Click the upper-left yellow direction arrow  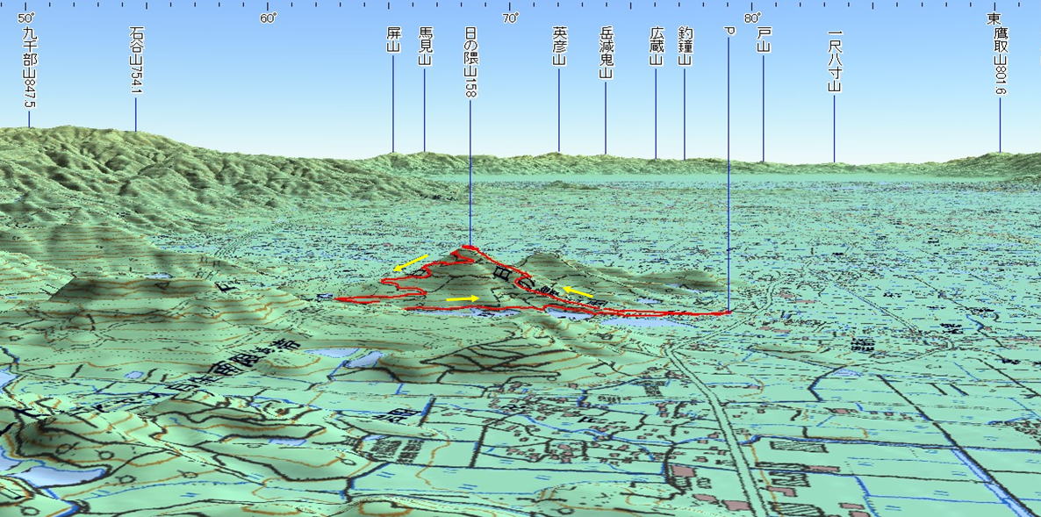point(411,263)
